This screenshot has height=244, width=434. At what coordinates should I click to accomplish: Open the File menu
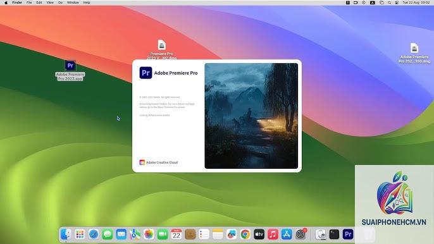pos(29,3)
